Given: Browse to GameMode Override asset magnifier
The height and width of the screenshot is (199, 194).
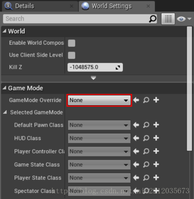Looking at the screenshot, I should tap(146, 100).
